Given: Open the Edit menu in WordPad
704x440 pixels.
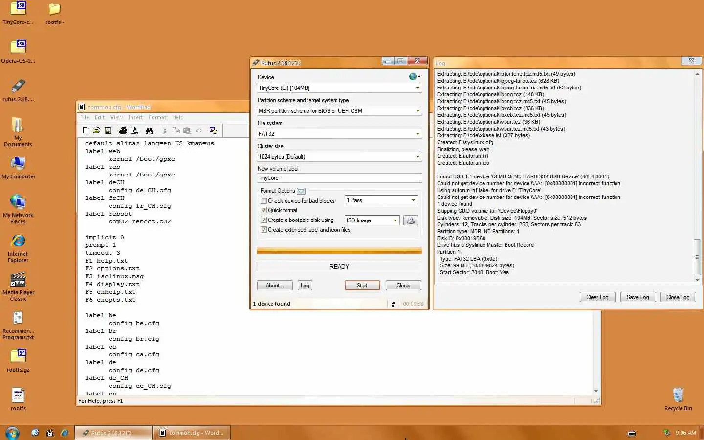Looking at the screenshot, I should click(x=100, y=118).
